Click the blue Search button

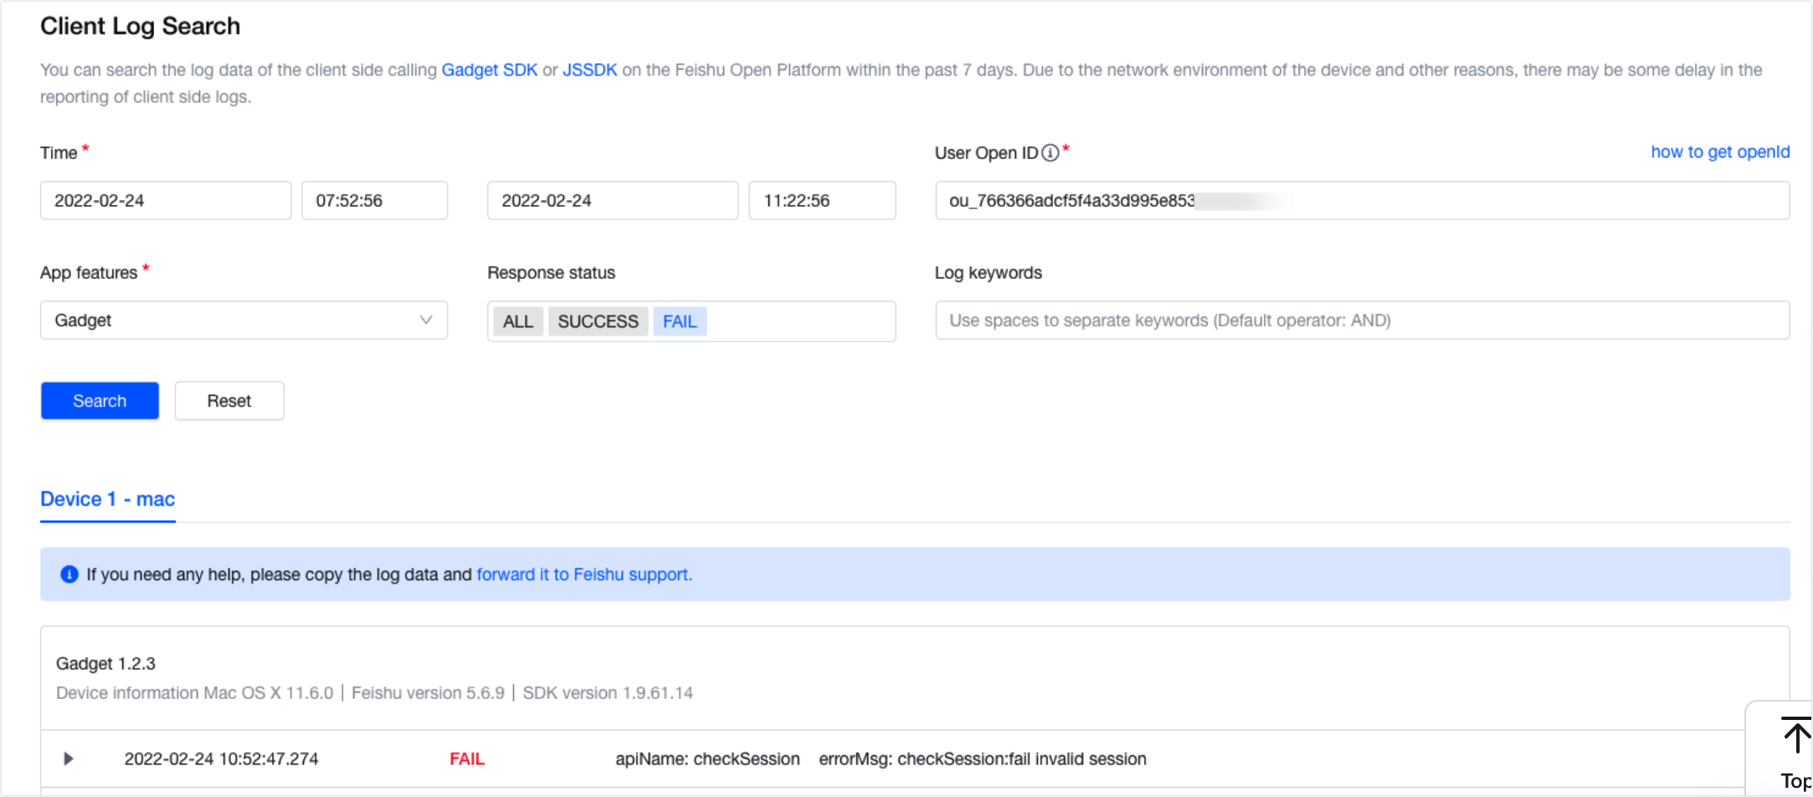tap(100, 401)
